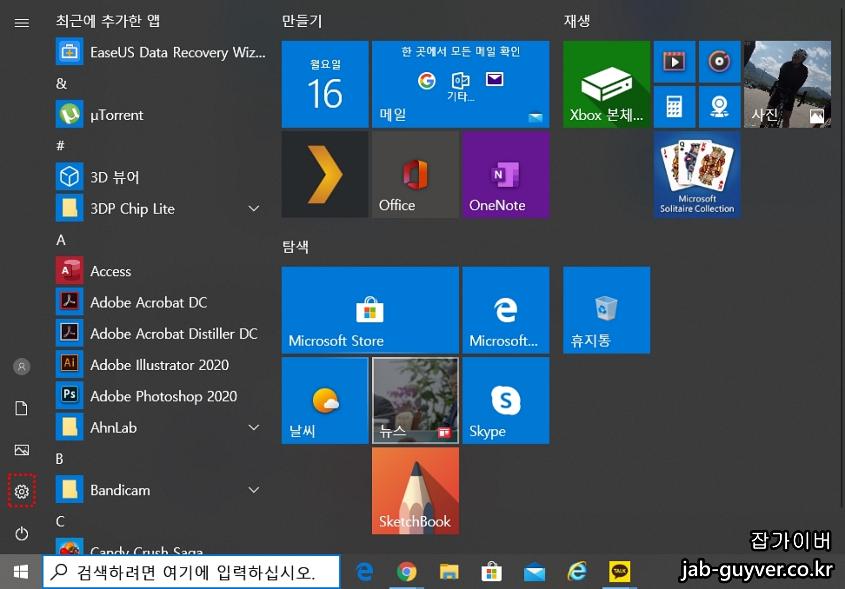845x589 pixels.
Task: Click the Start menu vertical scrollbar
Action: point(842,258)
